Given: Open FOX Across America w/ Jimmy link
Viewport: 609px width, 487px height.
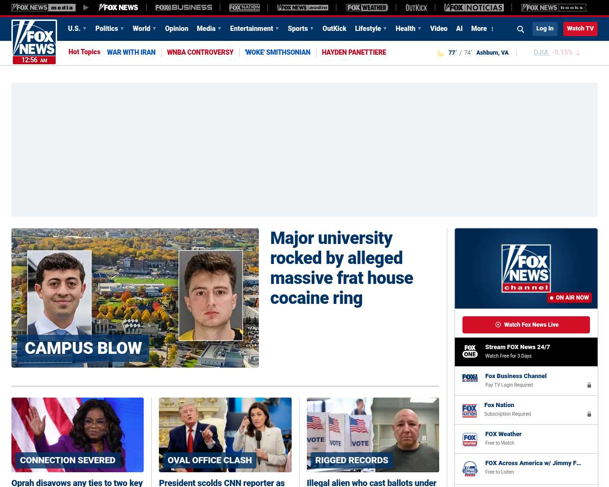Looking at the screenshot, I should (533, 463).
